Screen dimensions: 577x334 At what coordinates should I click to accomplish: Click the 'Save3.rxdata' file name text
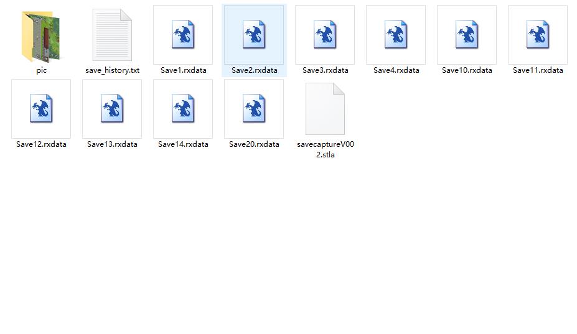(326, 70)
